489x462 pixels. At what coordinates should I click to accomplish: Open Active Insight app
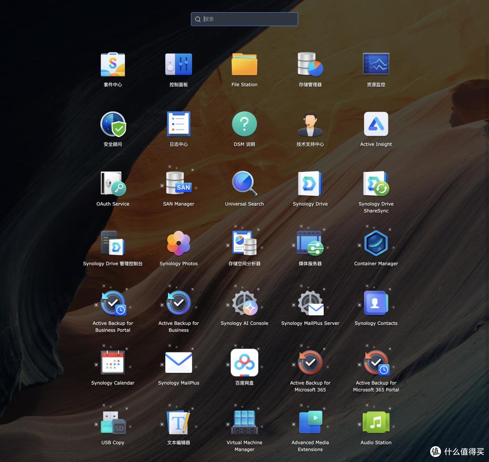point(376,124)
